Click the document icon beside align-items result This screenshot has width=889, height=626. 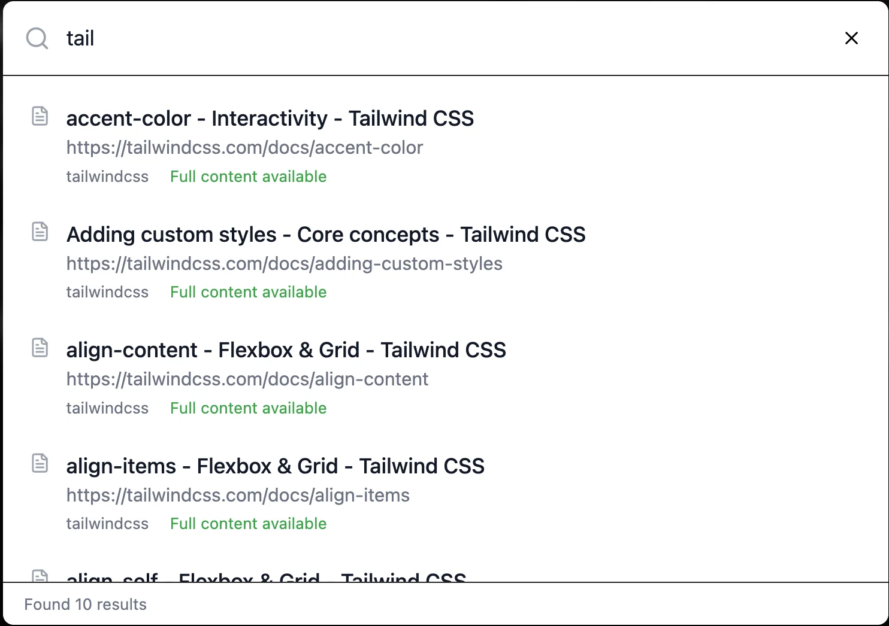[40, 463]
